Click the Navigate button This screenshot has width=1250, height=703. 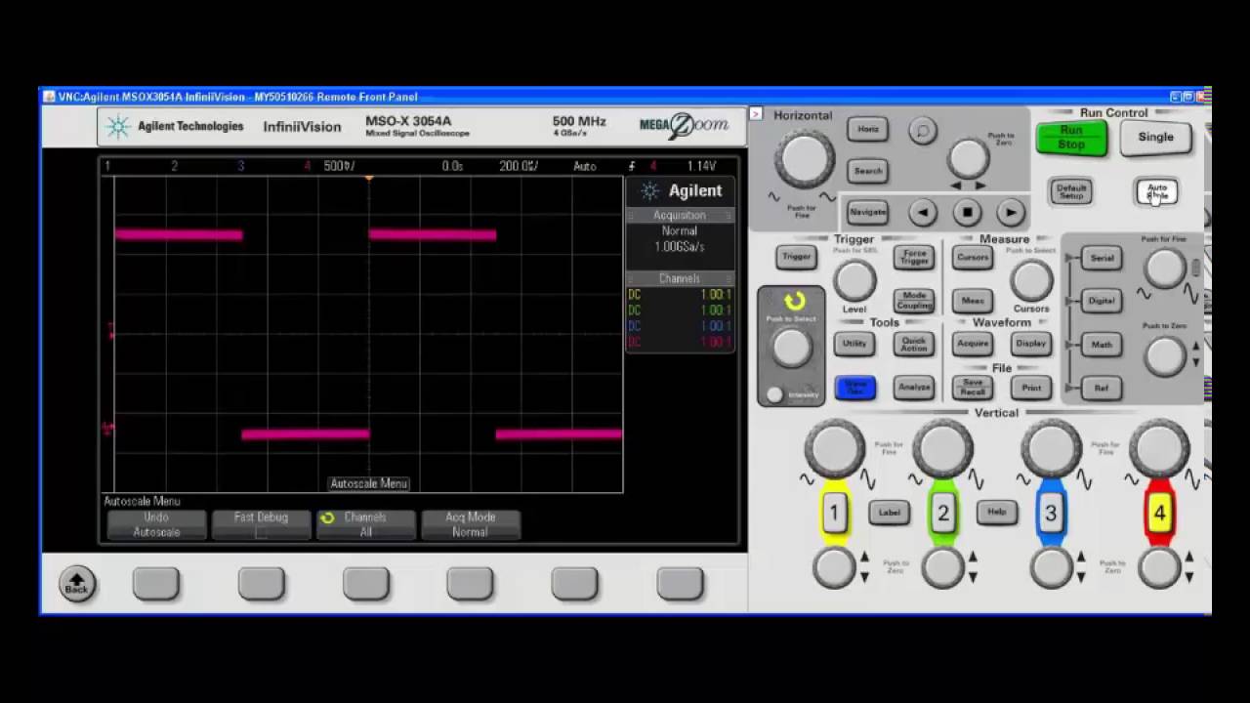coord(867,212)
